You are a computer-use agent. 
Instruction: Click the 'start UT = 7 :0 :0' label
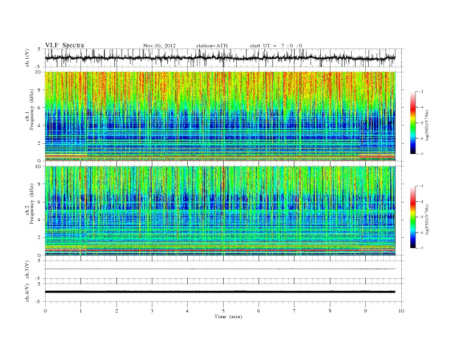pyautogui.click(x=276, y=46)
